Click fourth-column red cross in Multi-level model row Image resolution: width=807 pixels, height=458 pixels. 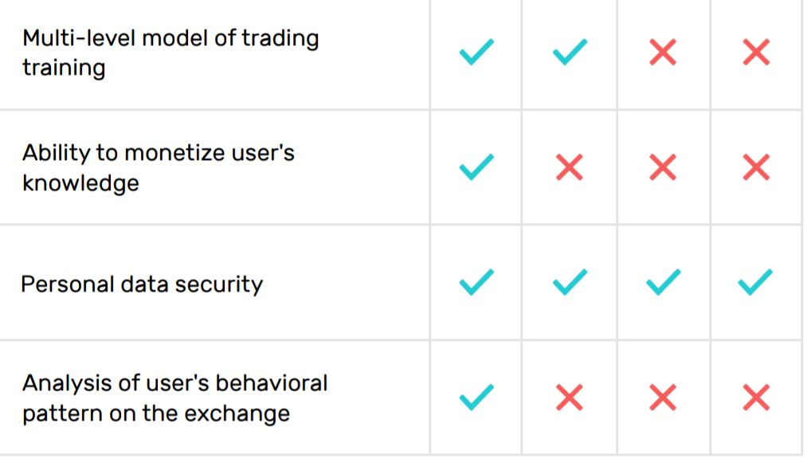pyautogui.click(x=756, y=52)
